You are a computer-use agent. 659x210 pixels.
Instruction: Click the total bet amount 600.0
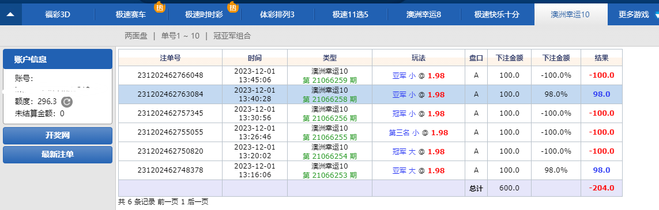click(509, 189)
